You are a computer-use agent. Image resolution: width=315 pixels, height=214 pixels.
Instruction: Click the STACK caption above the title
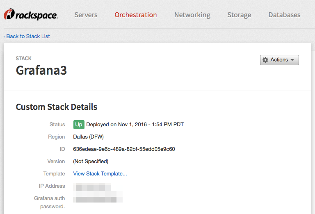click(x=24, y=58)
